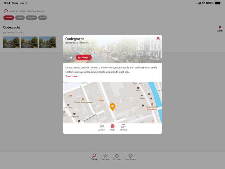Open the Updates tab in popup
225x169 pixels.
coord(102,127)
